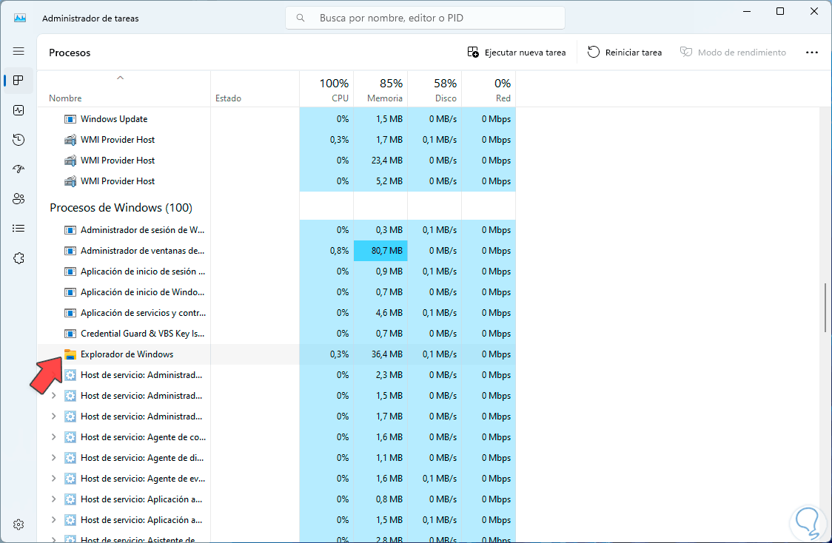Viewport: 832px width, 543px height.
Task: Expand the Host de servicio: Administrad... row using 1,5 MB
Action: tap(53, 396)
